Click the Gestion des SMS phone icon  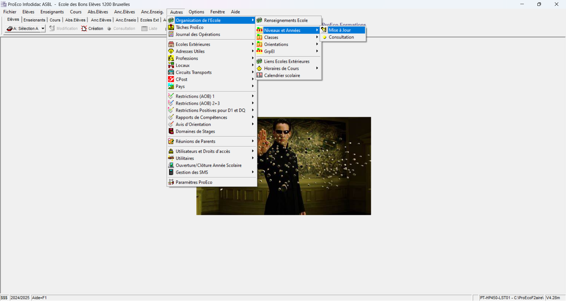171,172
